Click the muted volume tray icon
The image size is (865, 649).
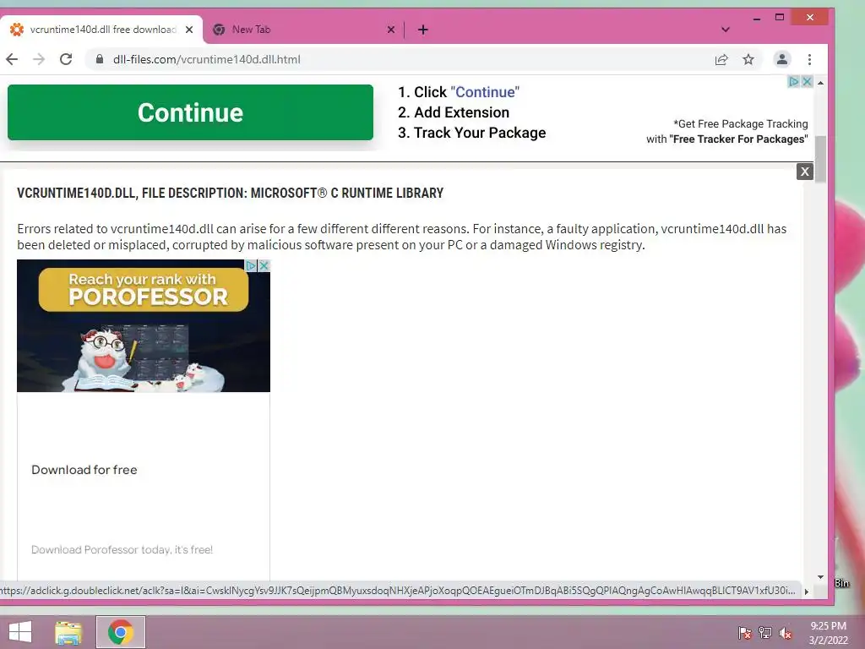click(x=786, y=633)
